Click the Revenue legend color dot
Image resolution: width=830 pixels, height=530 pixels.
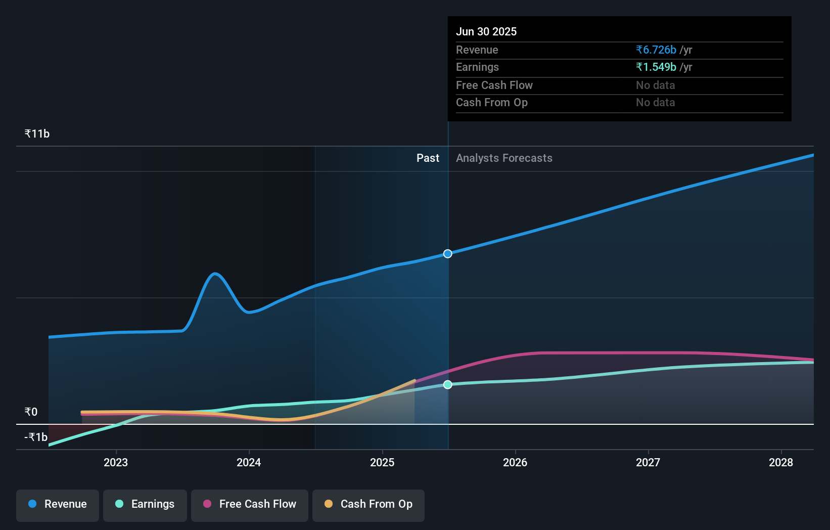coord(32,504)
